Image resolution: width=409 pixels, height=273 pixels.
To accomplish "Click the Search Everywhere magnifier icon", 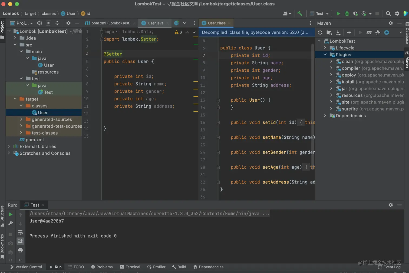I will click(x=388, y=14).
